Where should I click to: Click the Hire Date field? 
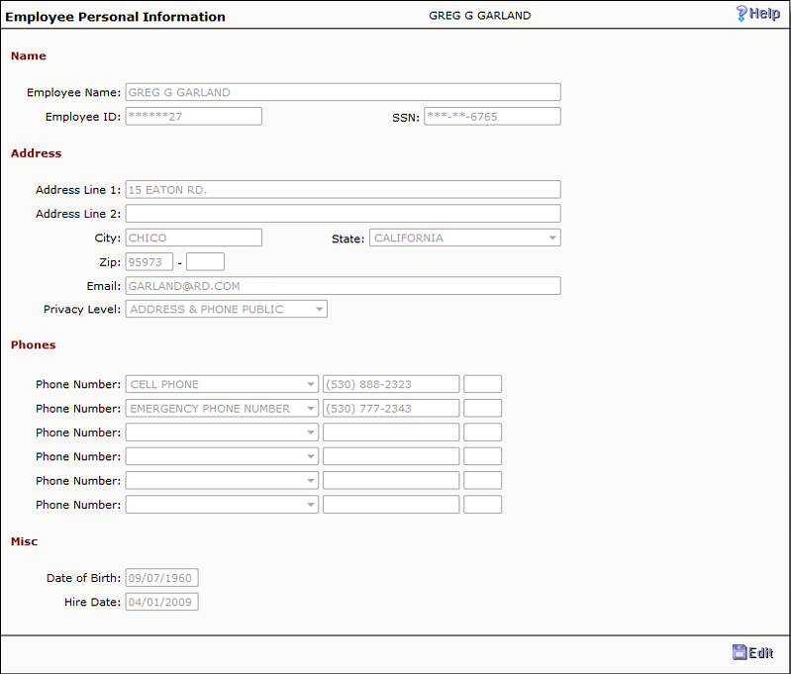(161, 602)
